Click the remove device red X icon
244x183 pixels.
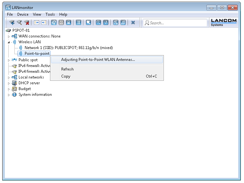click(27, 23)
